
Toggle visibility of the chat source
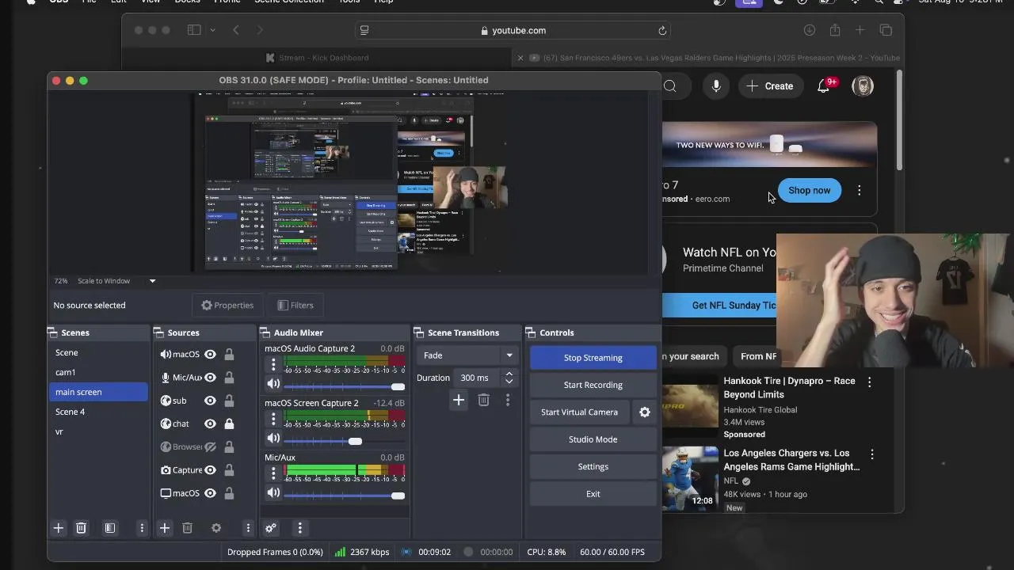click(x=210, y=424)
